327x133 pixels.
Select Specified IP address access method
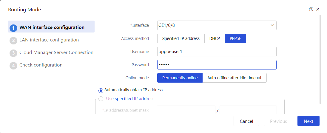click(x=181, y=38)
